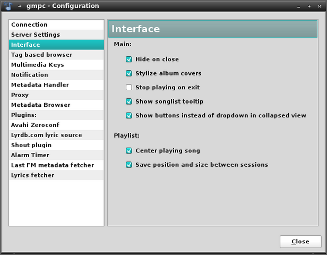Click the Playlist: section label

(x=126, y=135)
